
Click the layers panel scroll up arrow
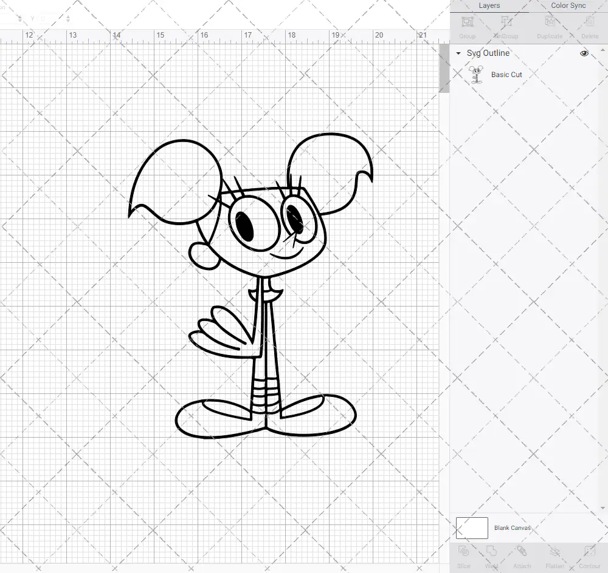pyautogui.click(x=602, y=50)
